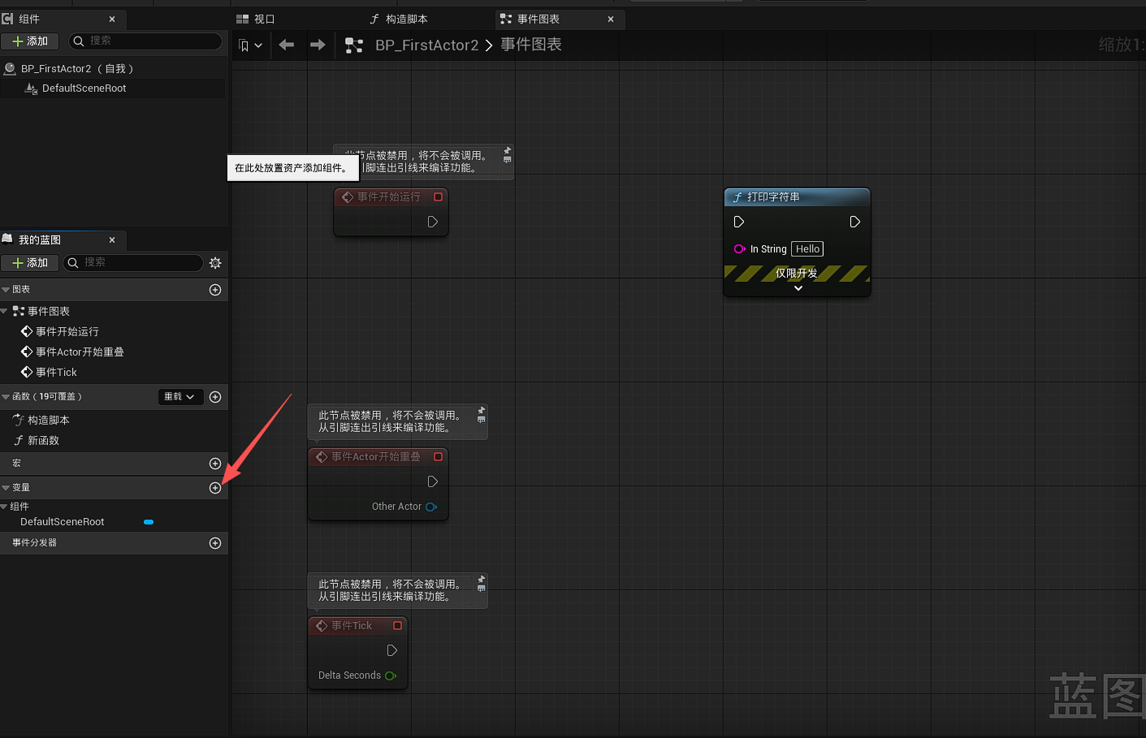This screenshot has width=1146, height=738.
Task: Switch to the 视口 tab
Action: (256, 19)
